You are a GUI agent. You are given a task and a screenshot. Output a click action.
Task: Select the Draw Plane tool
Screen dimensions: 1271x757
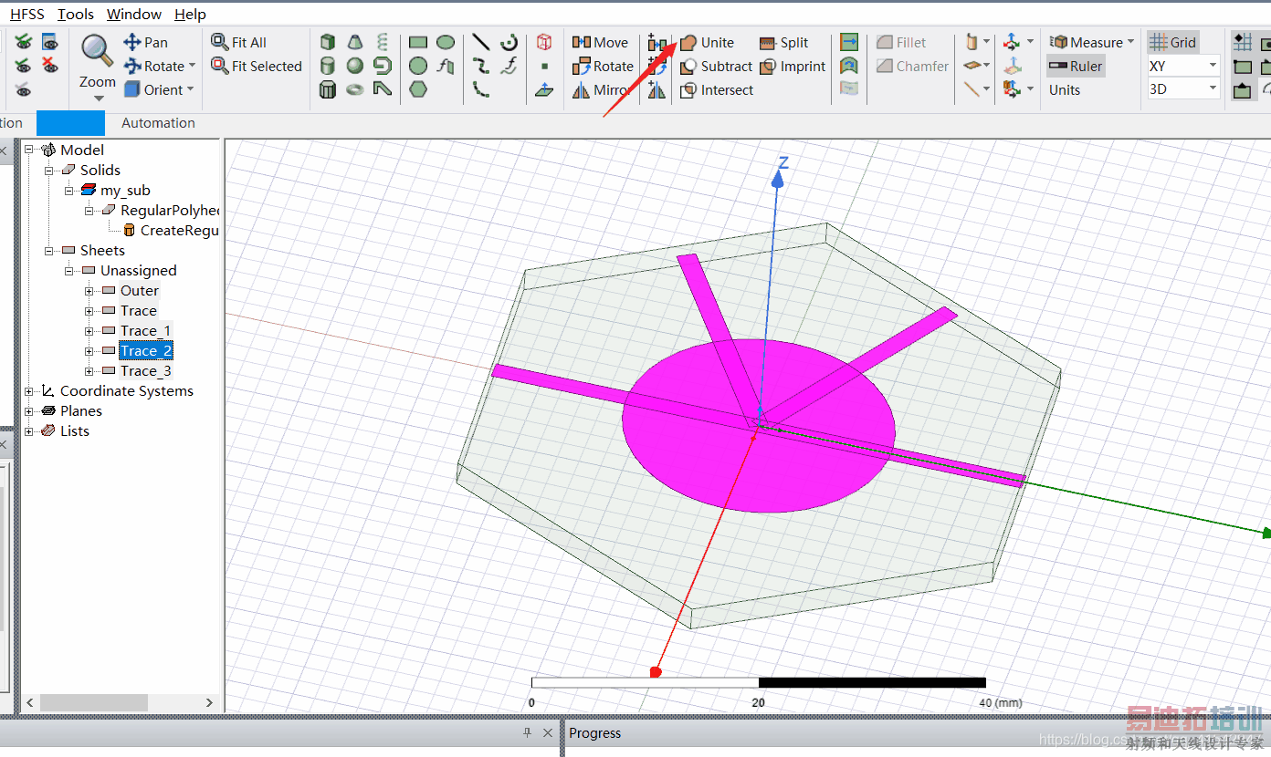point(544,89)
